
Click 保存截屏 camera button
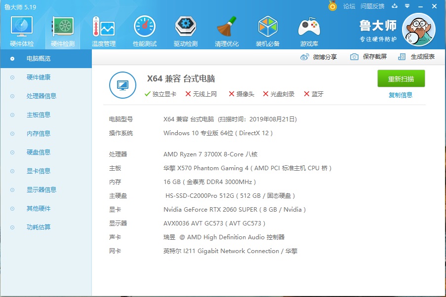[x=368, y=57]
